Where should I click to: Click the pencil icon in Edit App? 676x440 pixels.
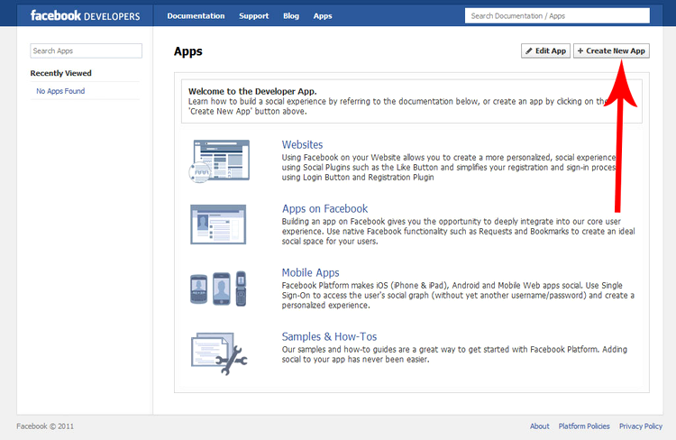click(529, 50)
